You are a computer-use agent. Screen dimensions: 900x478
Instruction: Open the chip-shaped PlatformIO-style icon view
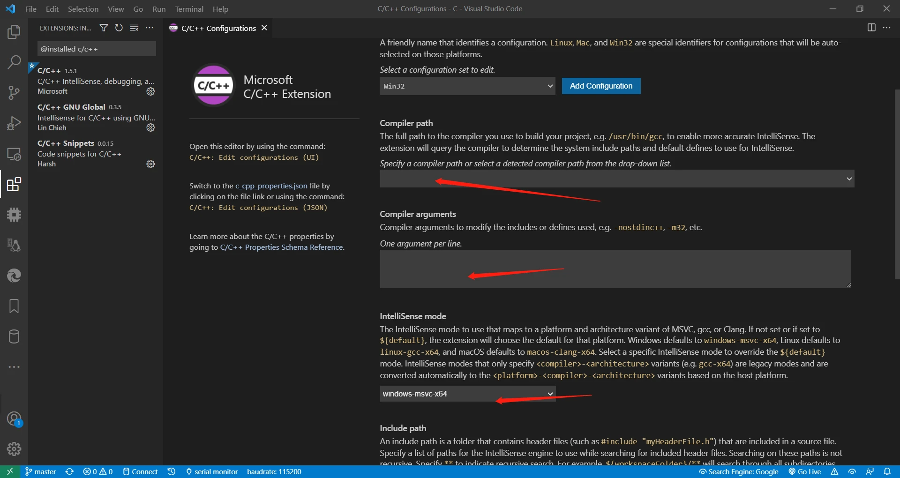14,215
